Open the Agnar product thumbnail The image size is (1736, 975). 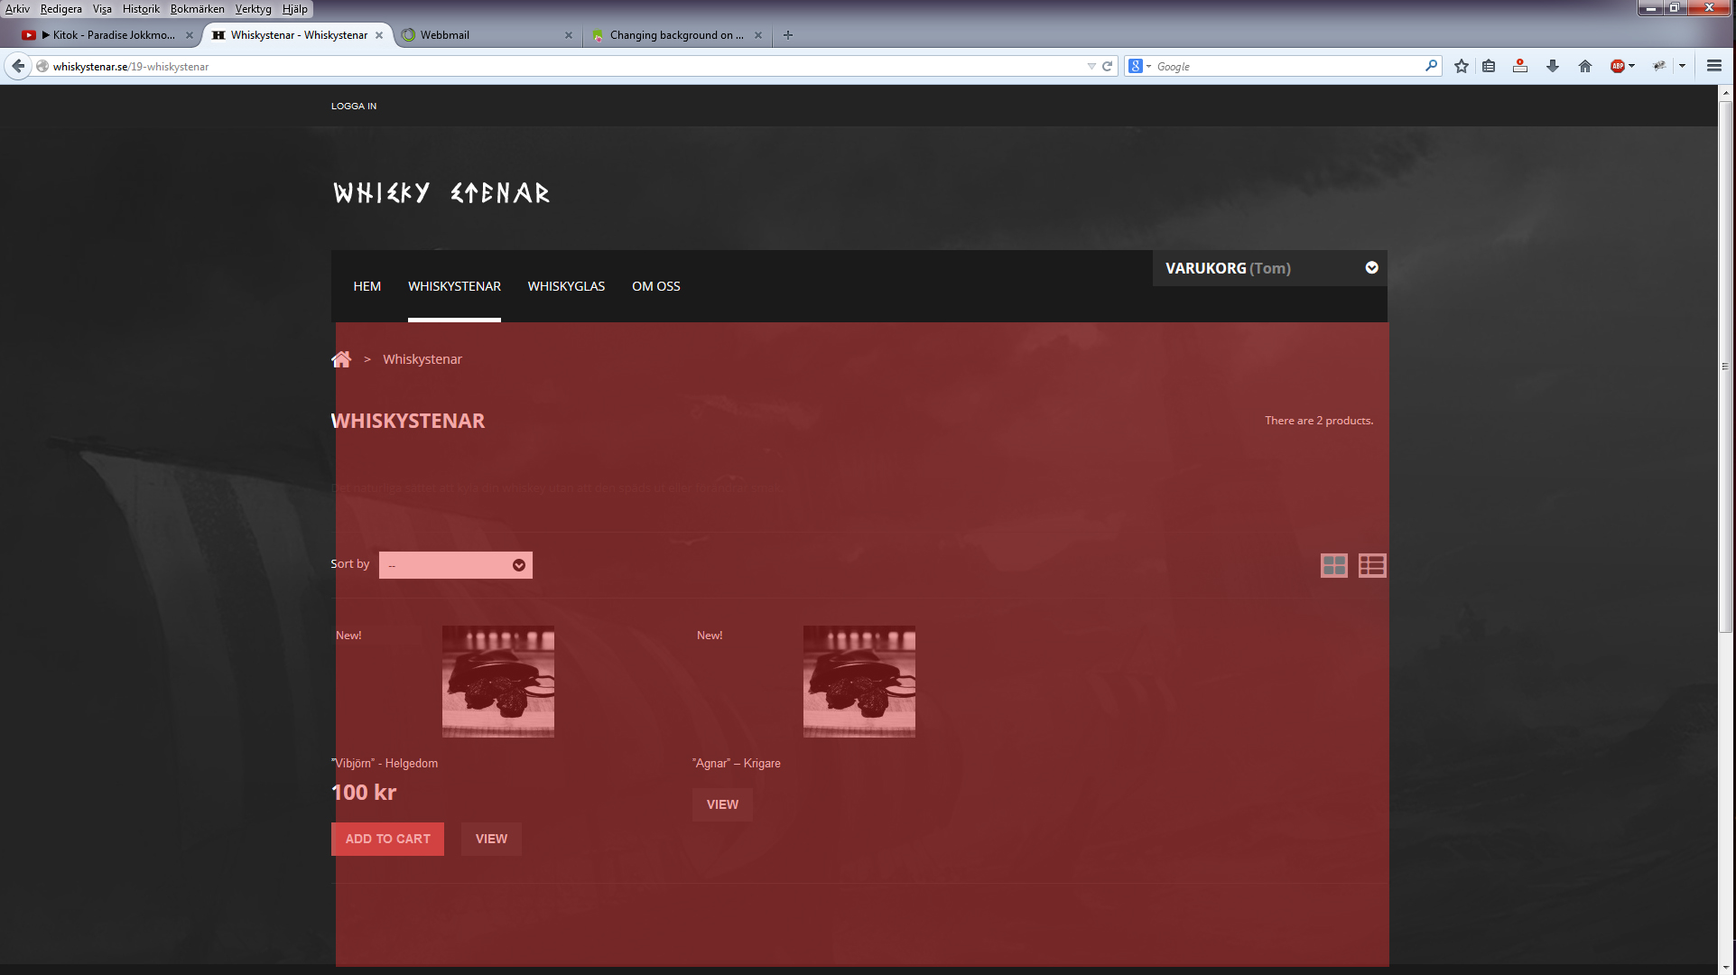point(859,682)
